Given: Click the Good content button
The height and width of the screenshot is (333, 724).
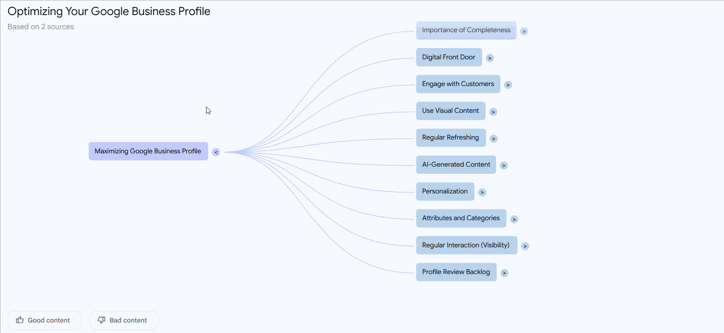Looking at the screenshot, I should 45,320.
